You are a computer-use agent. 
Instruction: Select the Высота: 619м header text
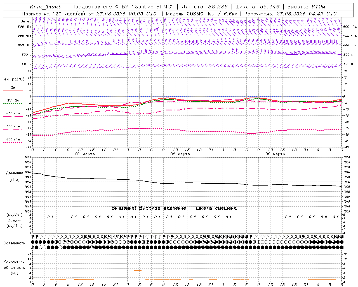306,7
